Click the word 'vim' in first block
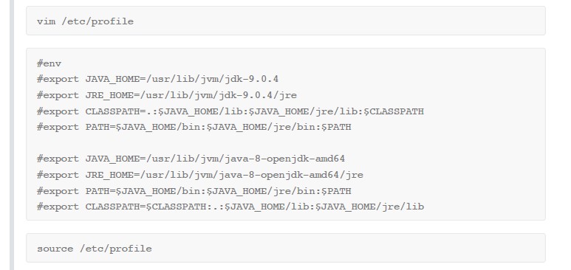This screenshot has height=270, width=571. 46,21
